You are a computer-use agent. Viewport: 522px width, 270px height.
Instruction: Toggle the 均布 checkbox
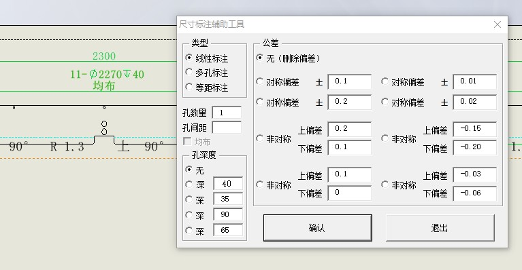click(187, 142)
